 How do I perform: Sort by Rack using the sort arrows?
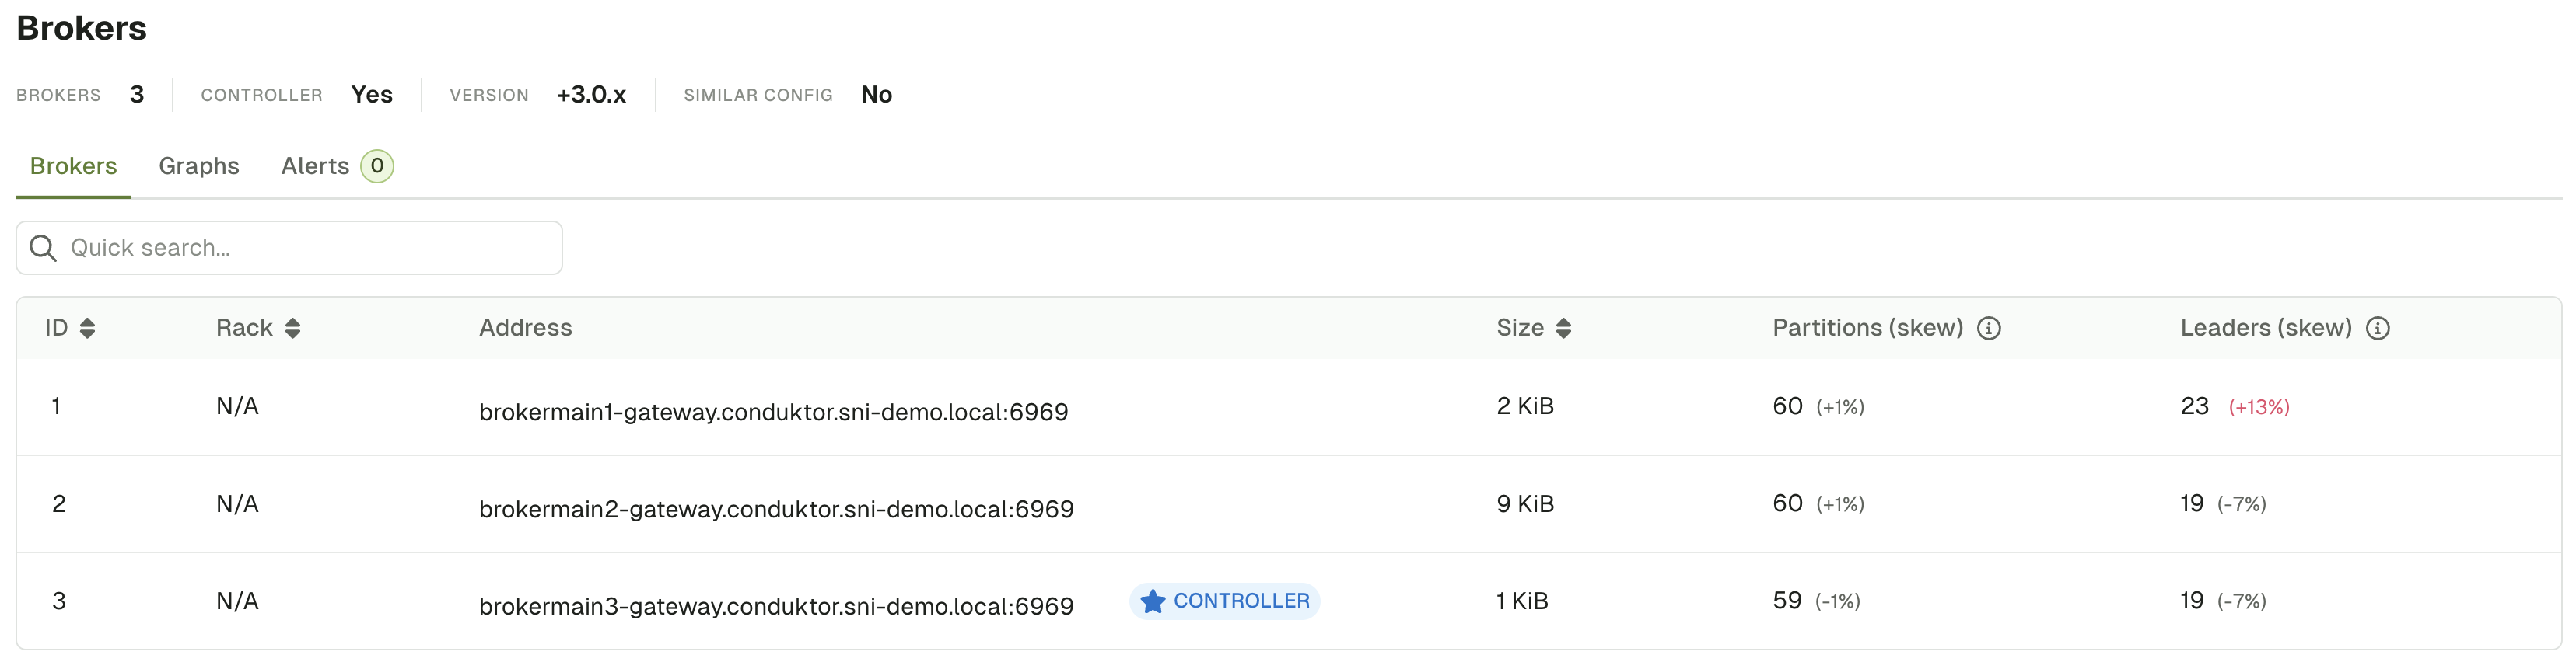[292, 329]
